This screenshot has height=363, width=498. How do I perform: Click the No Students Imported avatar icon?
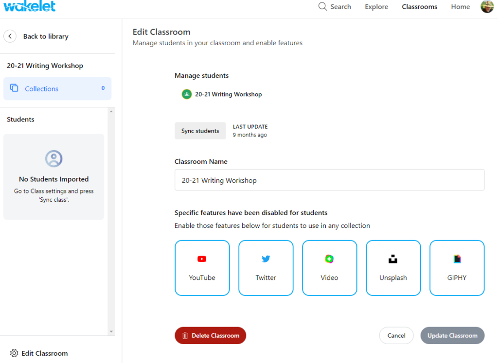pyautogui.click(x=53, y=158)
